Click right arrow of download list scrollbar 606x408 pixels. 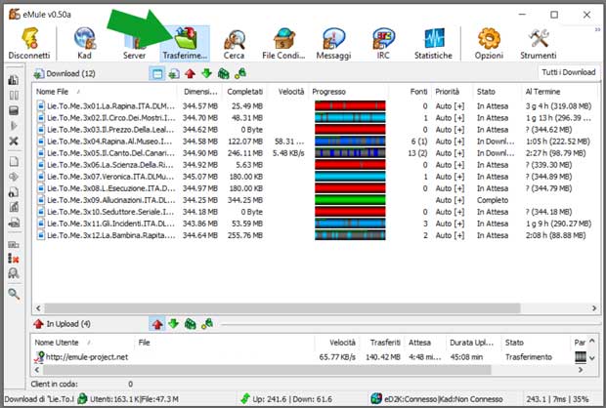(x=594, y=307)
